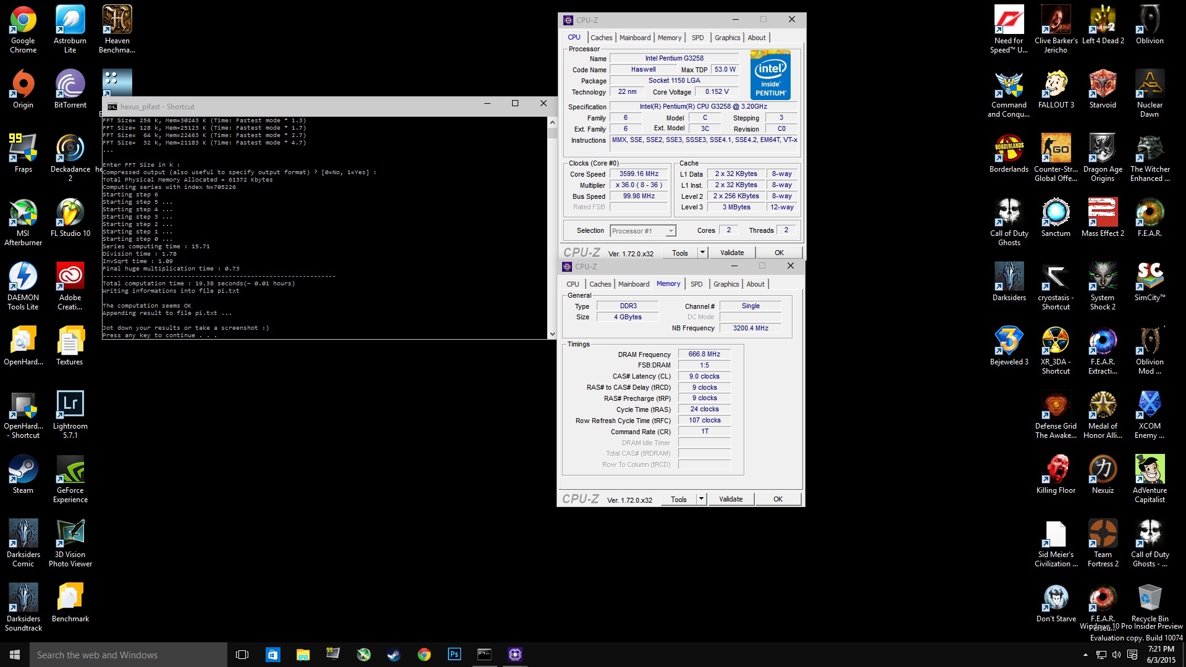The width and height of the screenshot is (1186, 667).
Task: Open File Explorer from taskbar
Action: coord(303,655)
